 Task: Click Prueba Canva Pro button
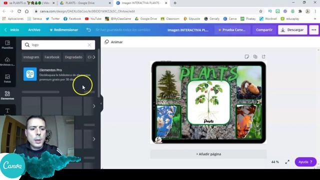232,30
